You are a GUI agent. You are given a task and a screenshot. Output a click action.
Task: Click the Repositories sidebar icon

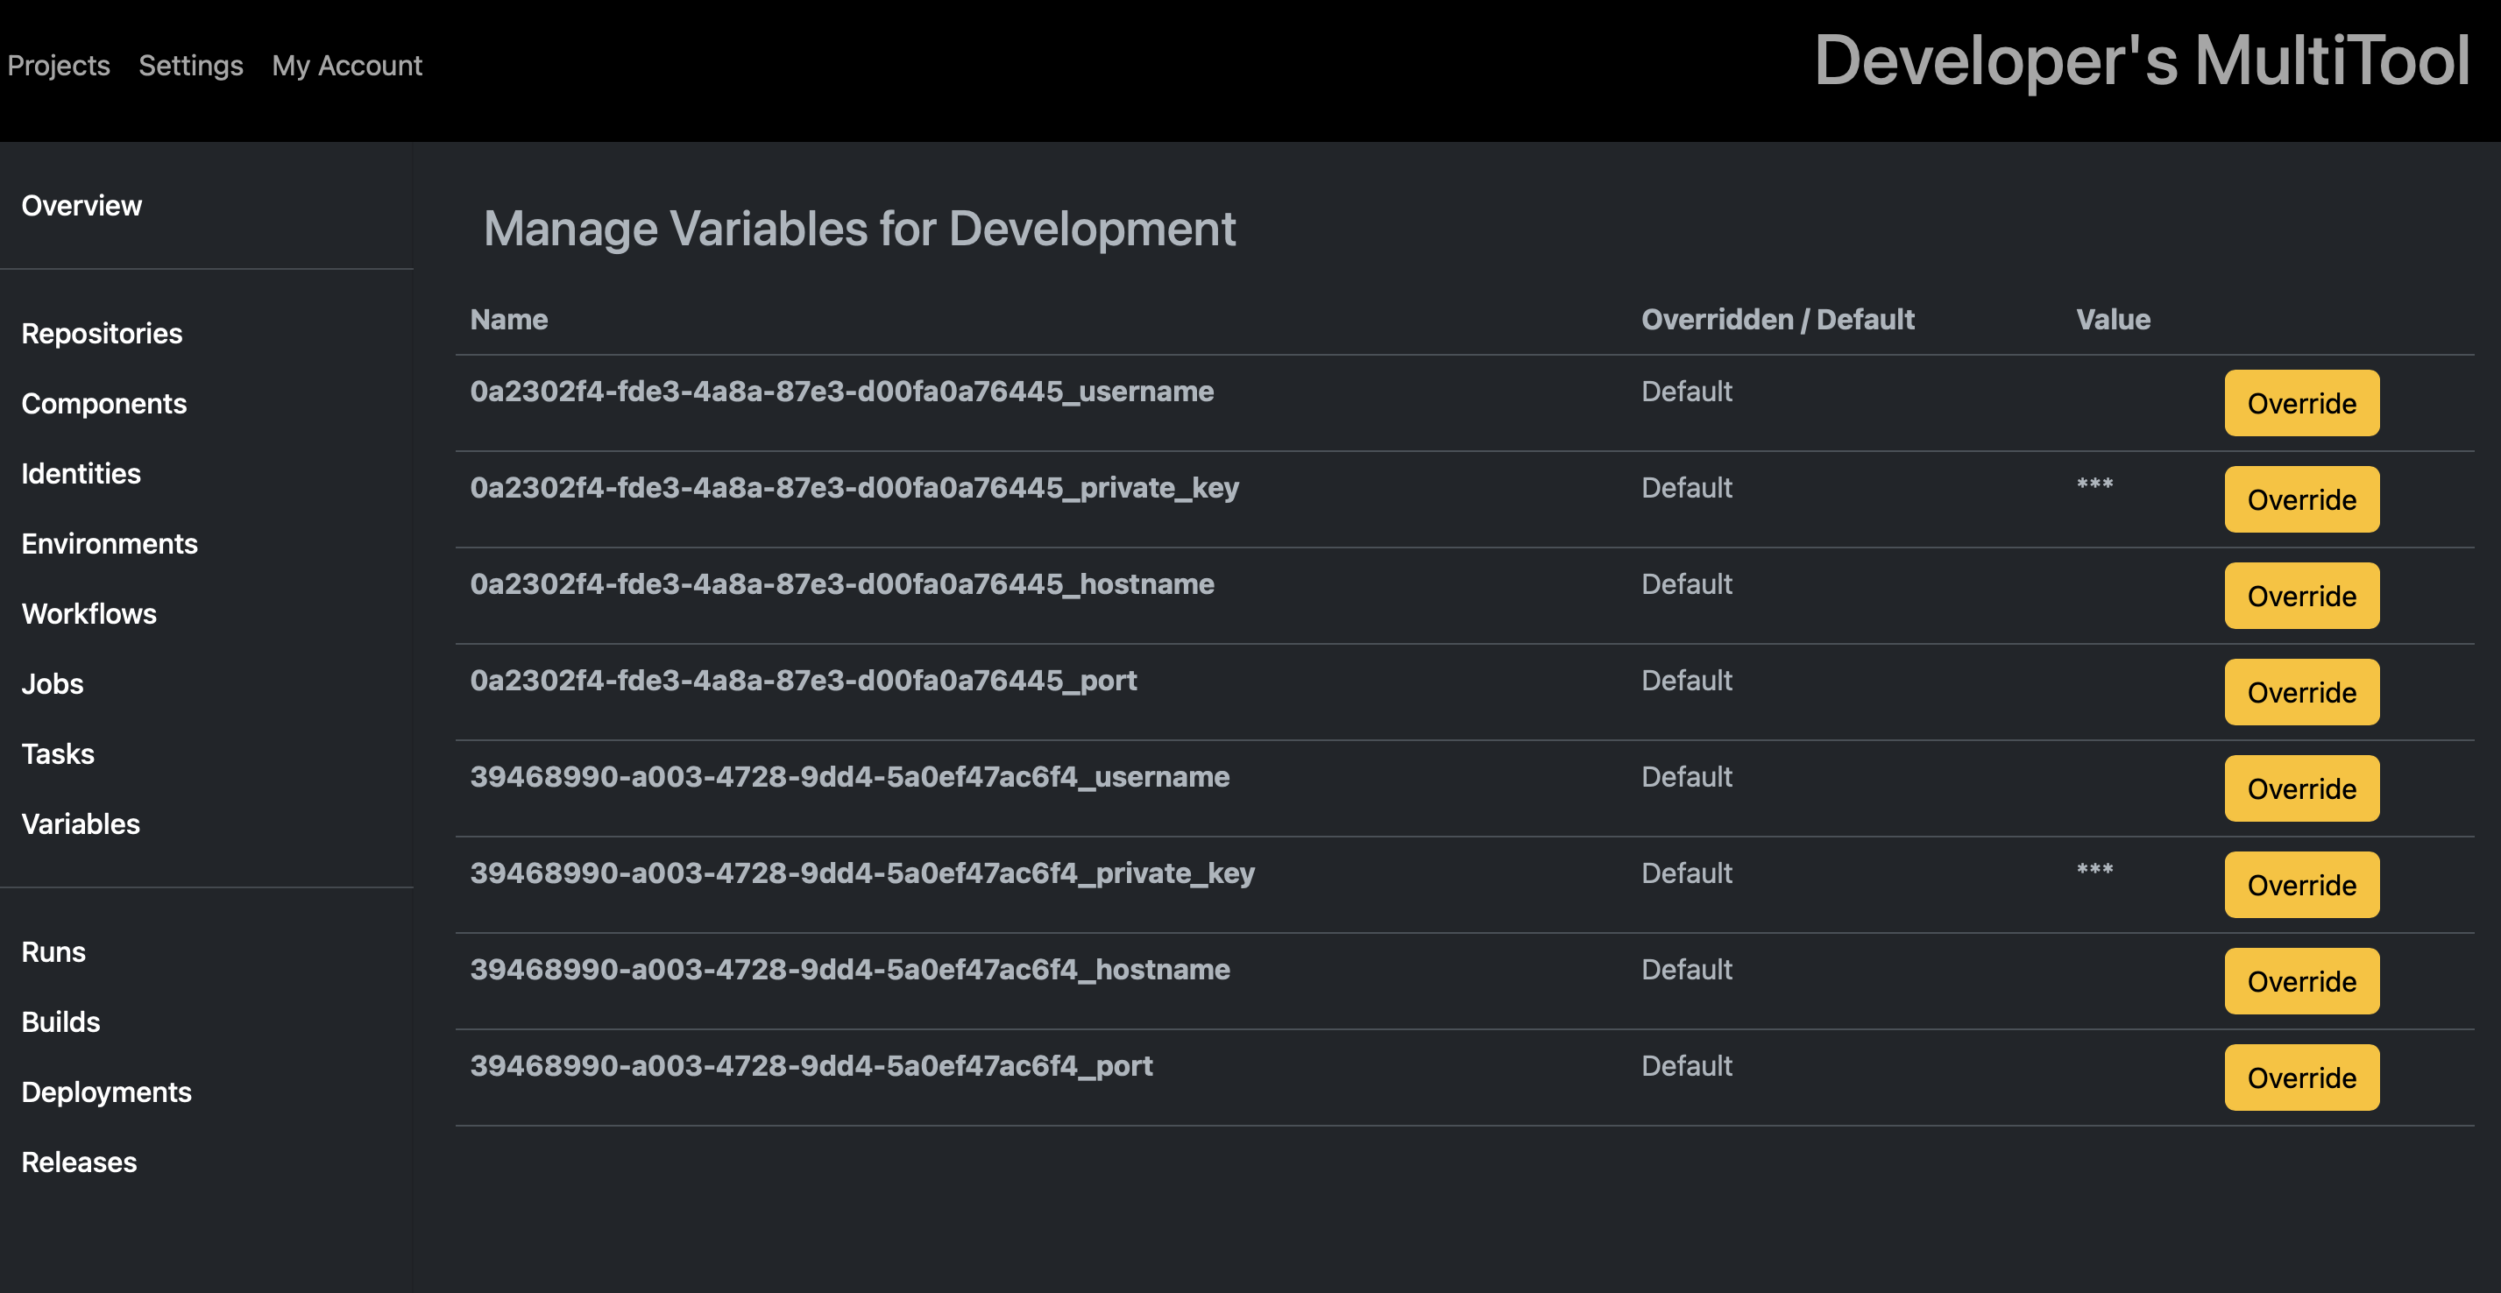point(101,331)
